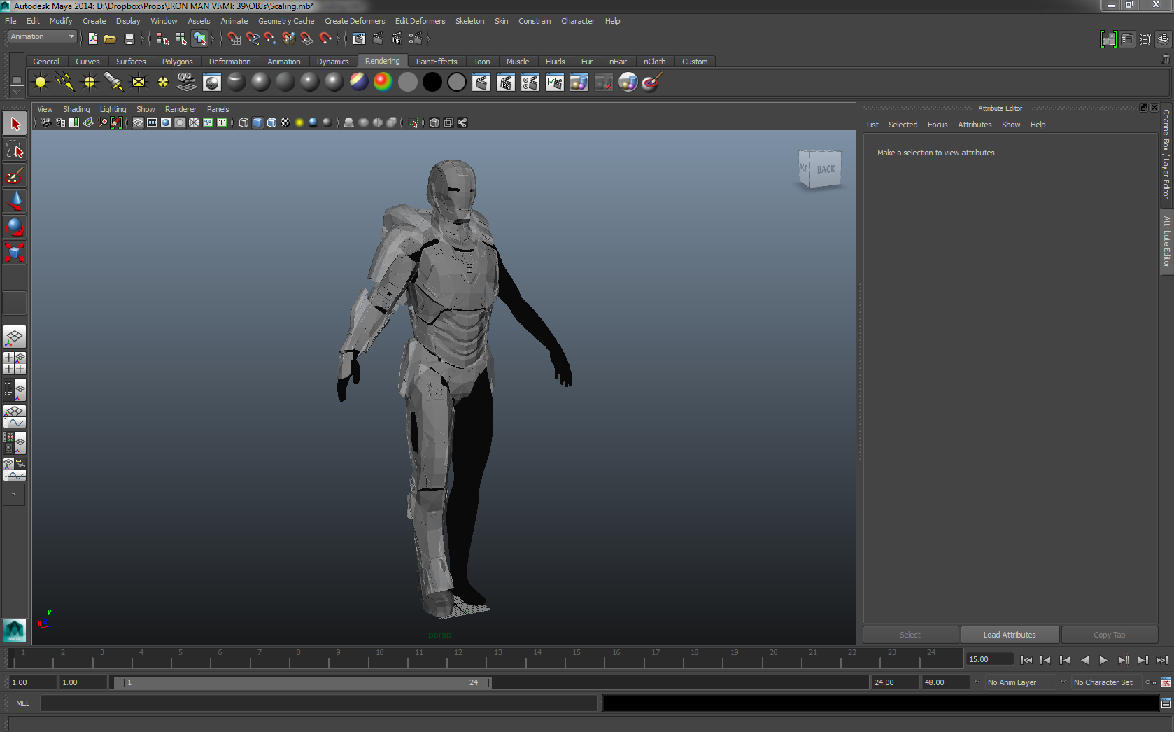This screenshot has height=732, width=1174.
Task: Enable Snap to Points magnet icon
Action: tap(270, 38)
